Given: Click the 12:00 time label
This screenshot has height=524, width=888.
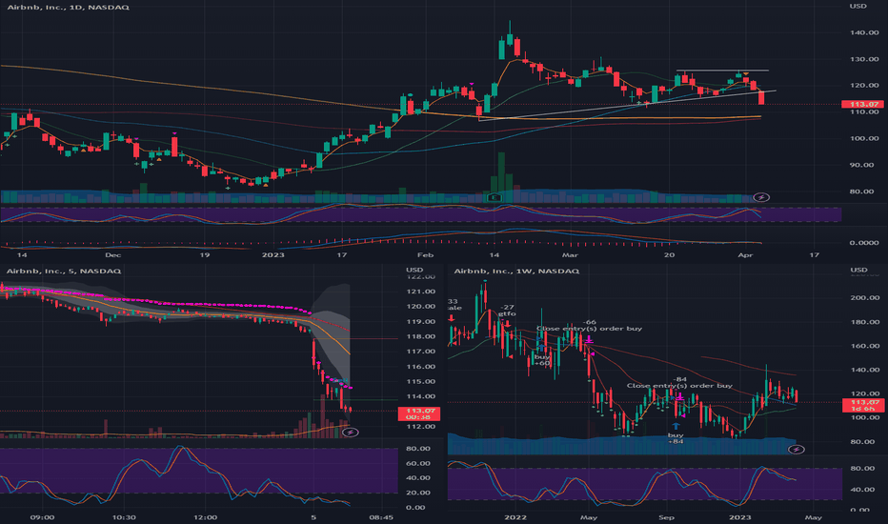Looking at the screenshot, I should tap(205, 517).
